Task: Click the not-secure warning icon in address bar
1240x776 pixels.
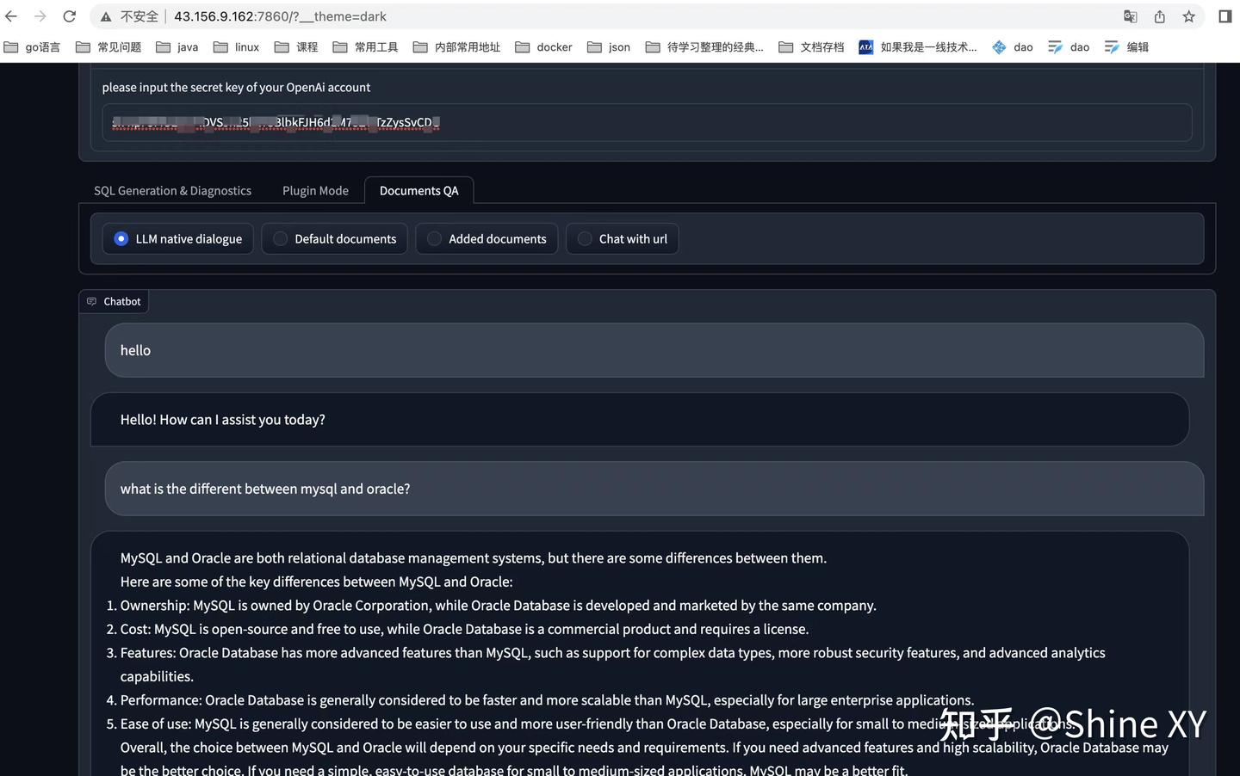Action: 106,16
